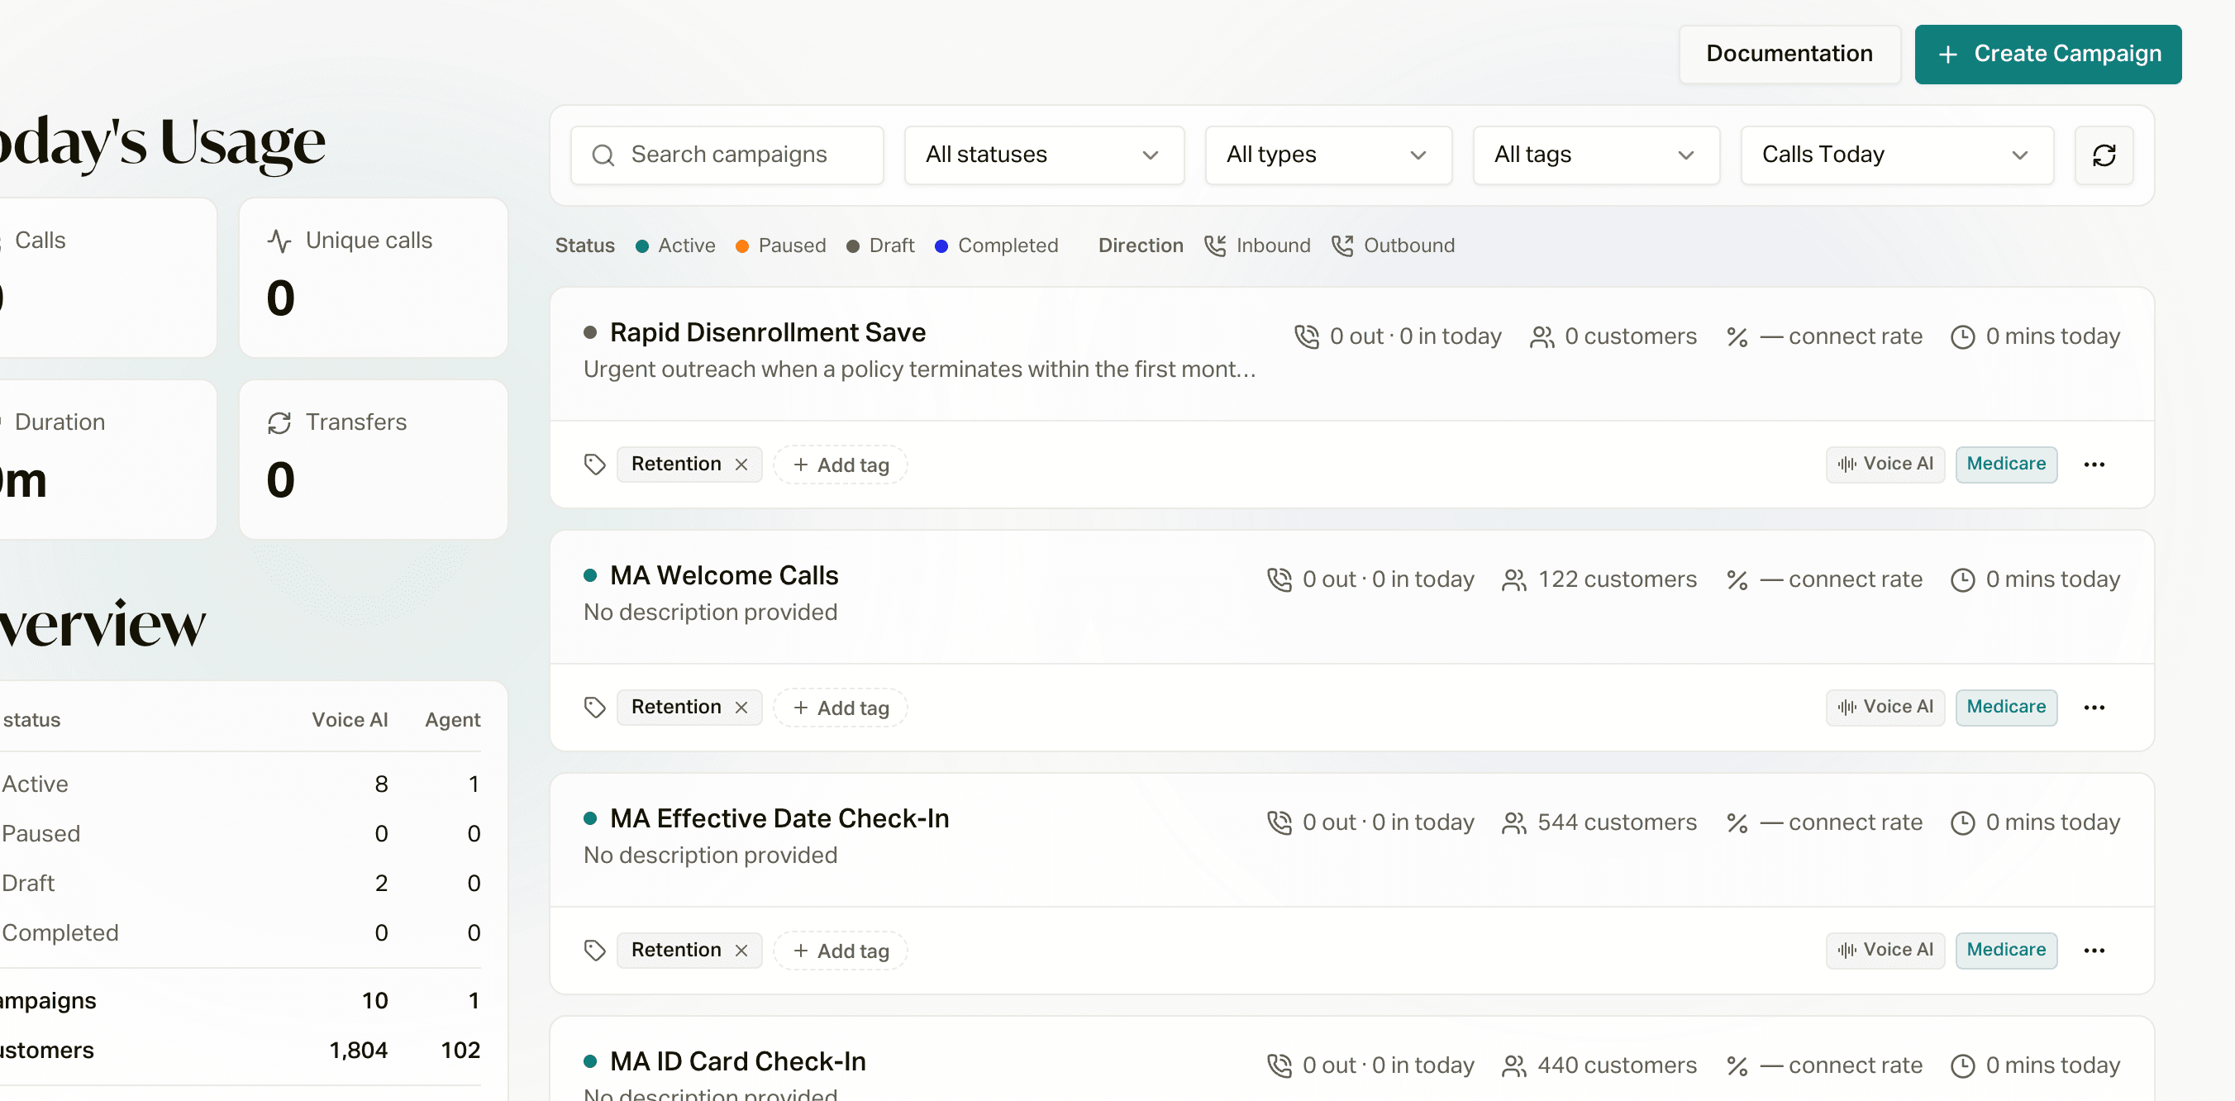The height and width of the screenshot is (1101, 2235).
Task: Open MA Welcome Calls campaign
Action: click(x=723, y=575)
